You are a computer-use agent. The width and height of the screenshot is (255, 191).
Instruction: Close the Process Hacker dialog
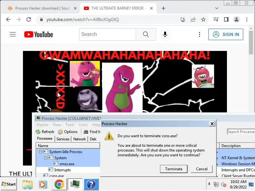[212, 124]
